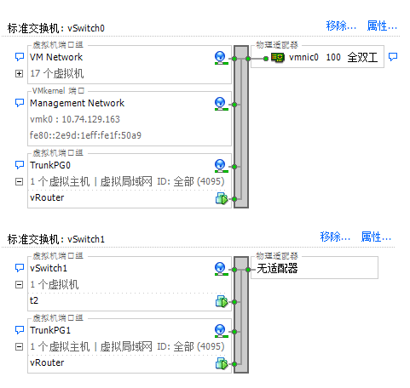Click the info bubble right of vmnic0 adapter
The width and height of the screenshot is (410, 388).
pos(393,57)
